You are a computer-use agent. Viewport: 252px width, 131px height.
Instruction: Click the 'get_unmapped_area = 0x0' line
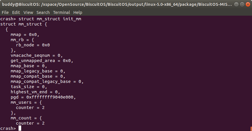pos(42,61)
